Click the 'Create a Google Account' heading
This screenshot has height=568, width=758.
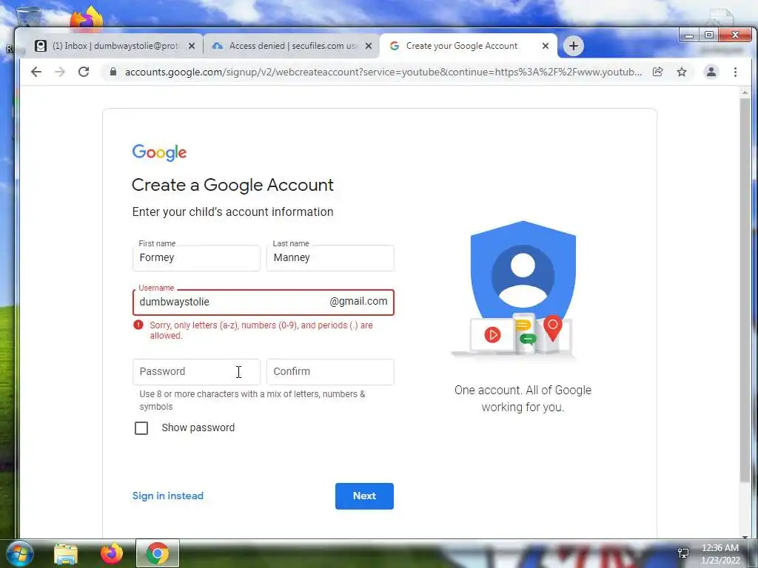click(x=232, y=185)
